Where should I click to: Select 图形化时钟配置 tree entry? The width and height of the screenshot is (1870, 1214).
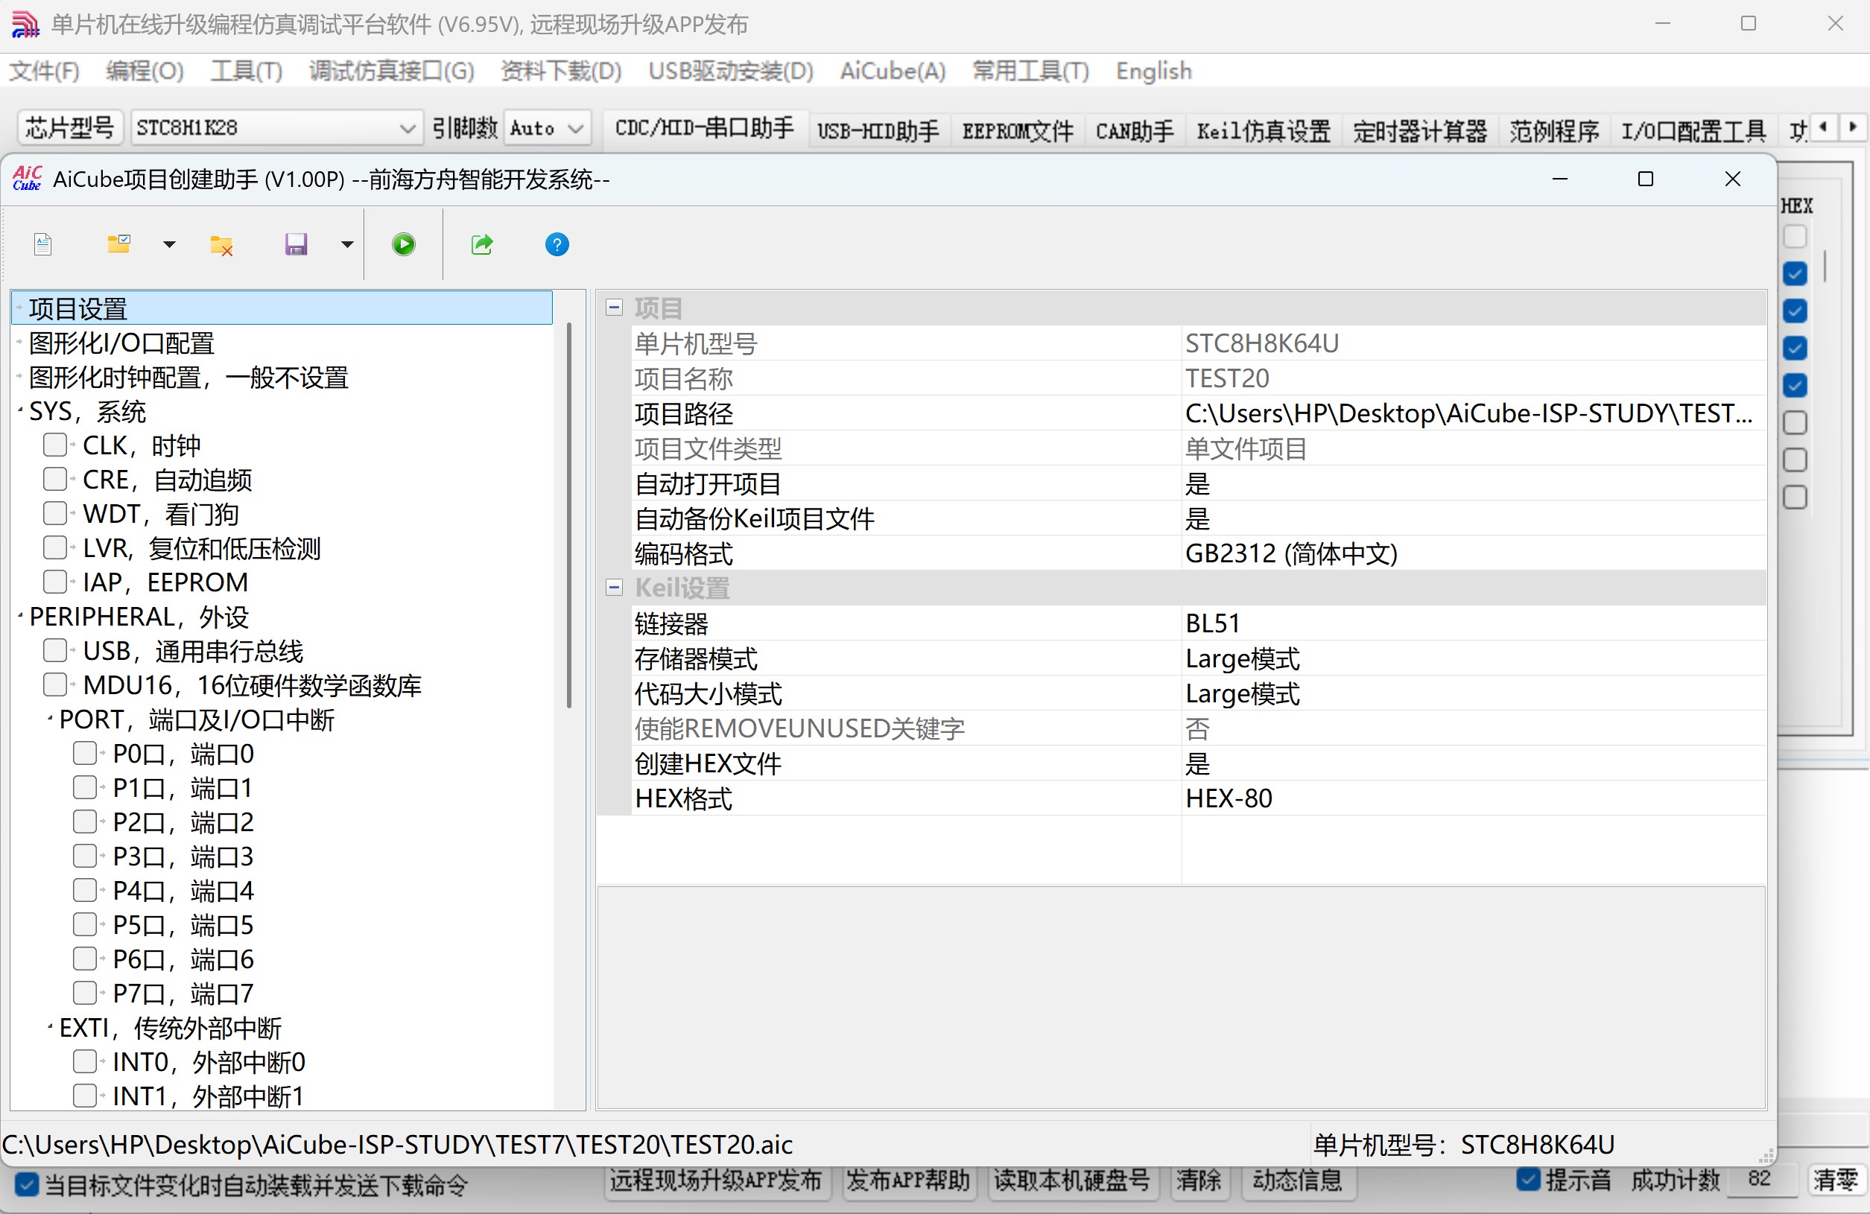188,377
